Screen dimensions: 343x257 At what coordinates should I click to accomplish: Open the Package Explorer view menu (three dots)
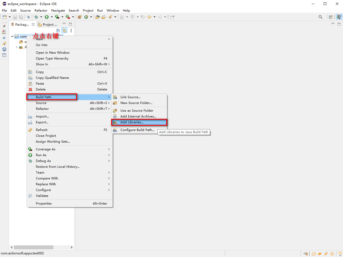click(x=71, y=30)
